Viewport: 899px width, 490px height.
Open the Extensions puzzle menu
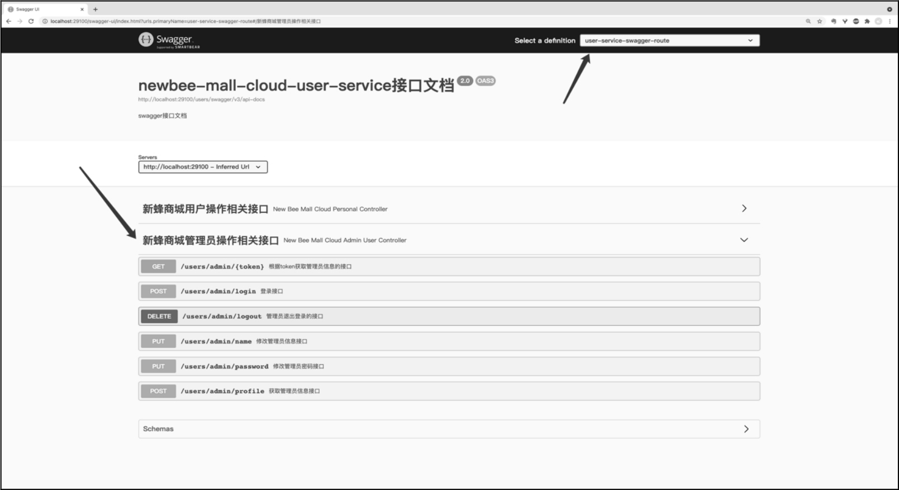click(867, 21)
